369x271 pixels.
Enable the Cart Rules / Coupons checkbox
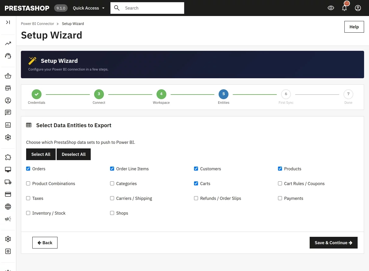(280, 184)
